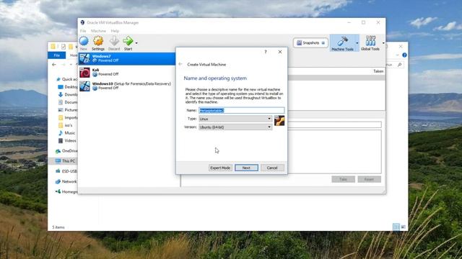Click the dialog help question mark
462x259 pixels.
point(266,52)
